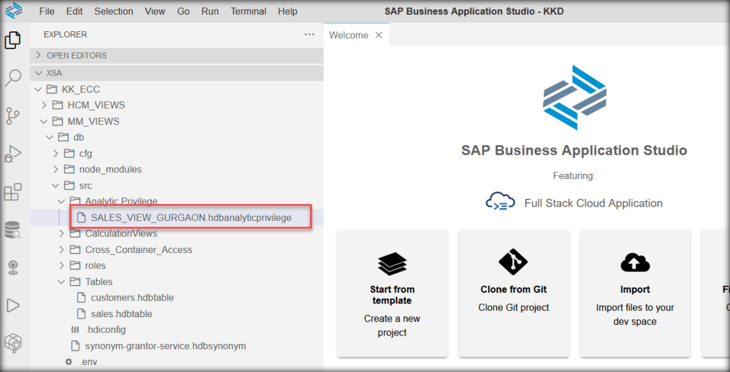Open the Terminal menu
This screenshot has width=730, height=372.
point(248,11)
